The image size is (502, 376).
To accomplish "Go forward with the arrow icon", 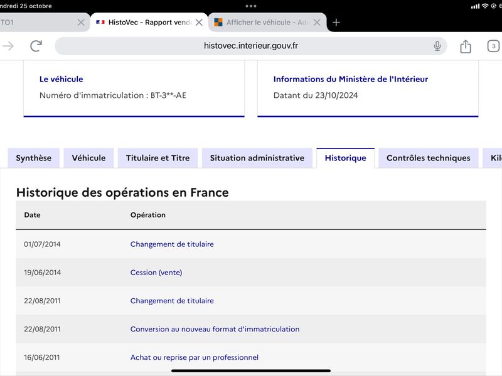I will click(8, 46).
